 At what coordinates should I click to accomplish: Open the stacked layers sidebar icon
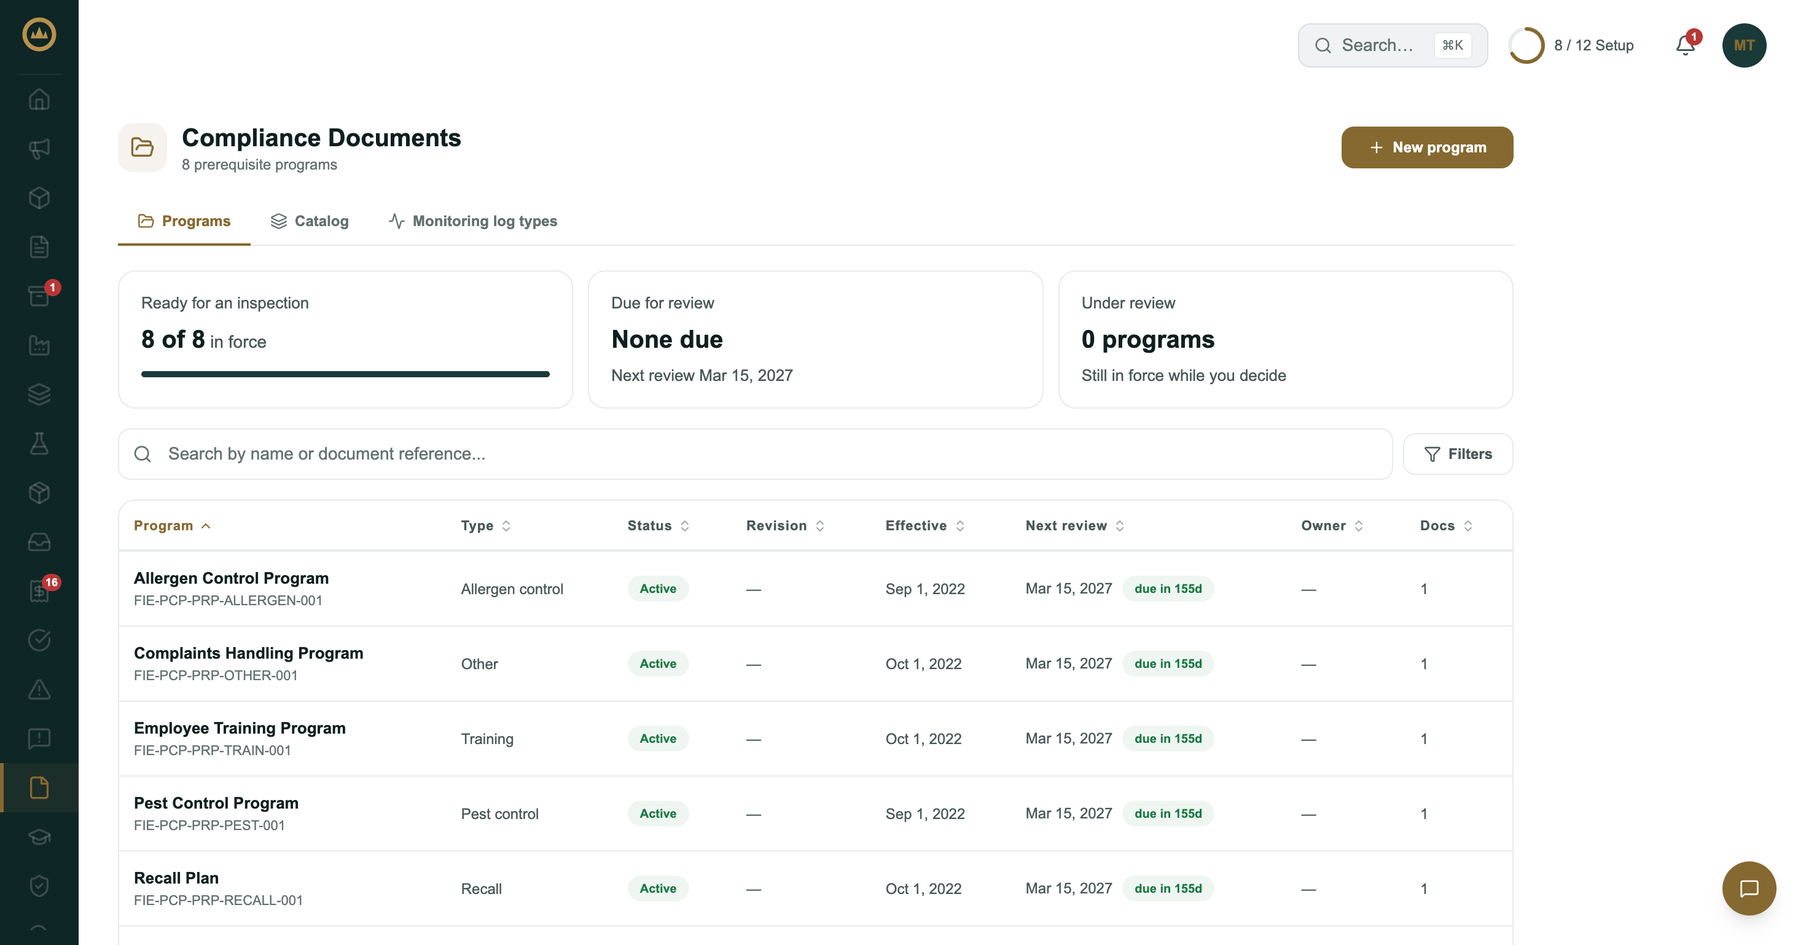[x=39, y=394]
